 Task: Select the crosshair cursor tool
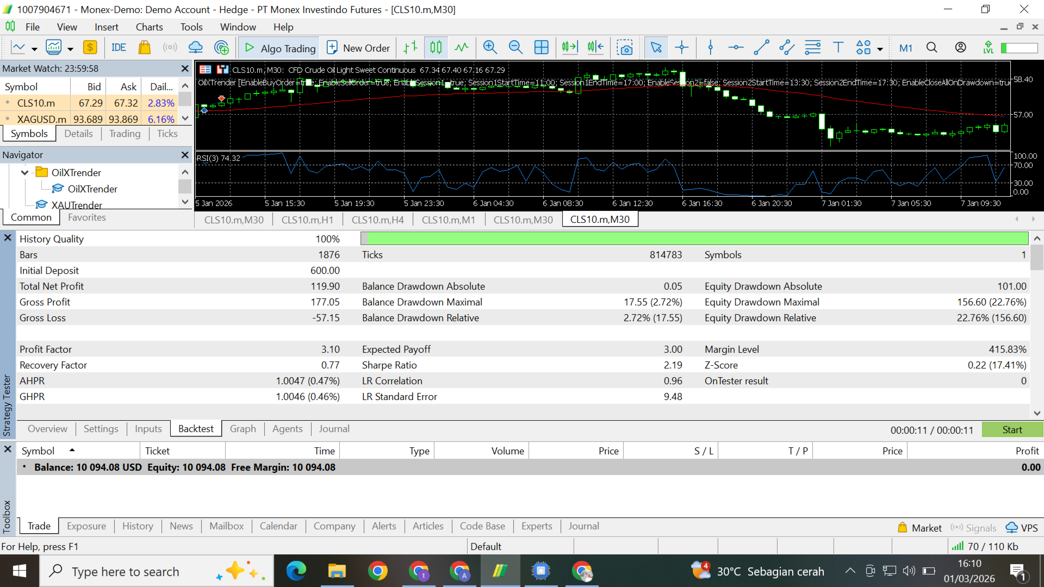[681, 48]
